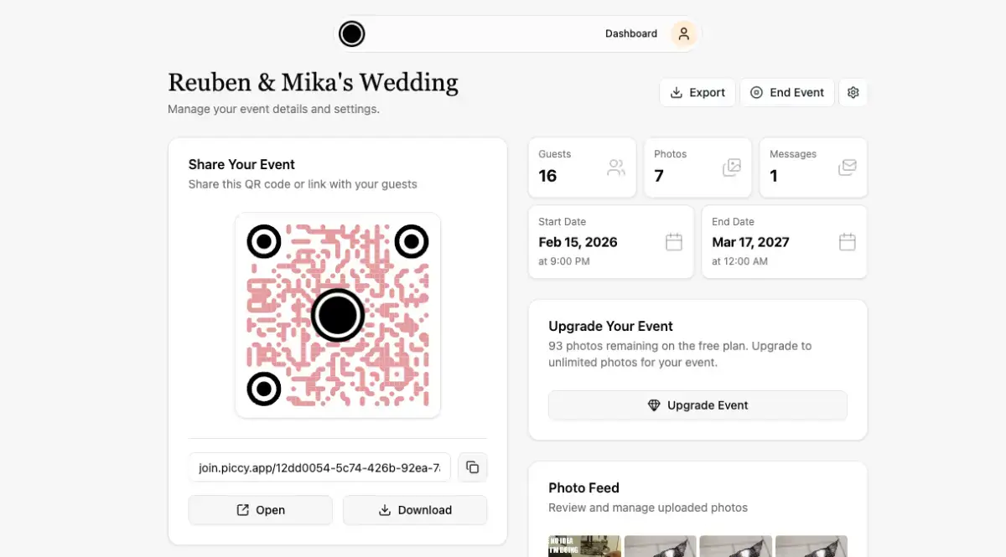Screen dimensions: 1006x557
Task: Open the event join page
Action: point(261,510)
